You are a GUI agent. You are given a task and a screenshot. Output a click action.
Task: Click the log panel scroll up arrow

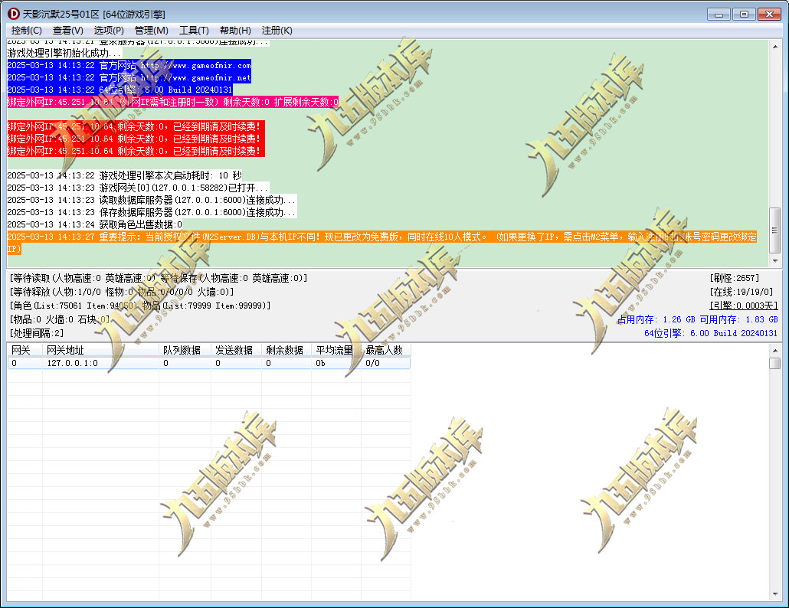click(x=775, y=47)
